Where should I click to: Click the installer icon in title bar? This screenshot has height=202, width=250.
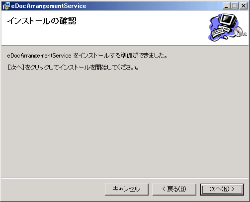tap(6, 6)
